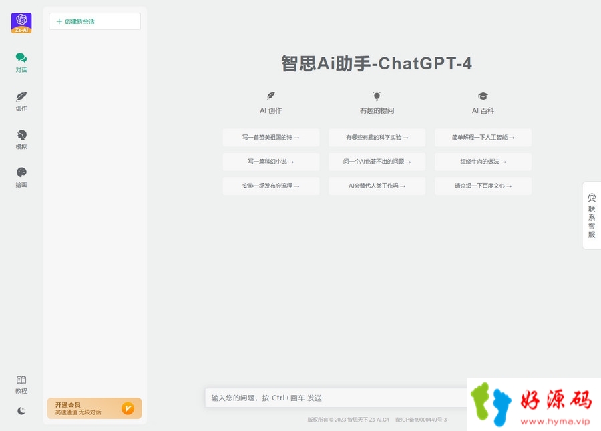Select the prompt 有哪些有趣的科学实验

377,137
